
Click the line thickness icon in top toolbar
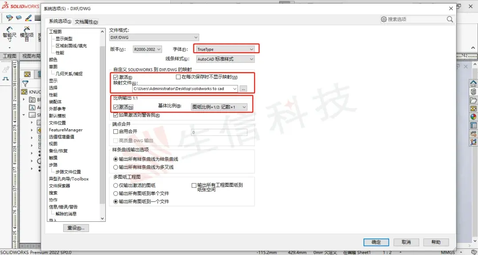pyautogui.click(x=38, y=18)
